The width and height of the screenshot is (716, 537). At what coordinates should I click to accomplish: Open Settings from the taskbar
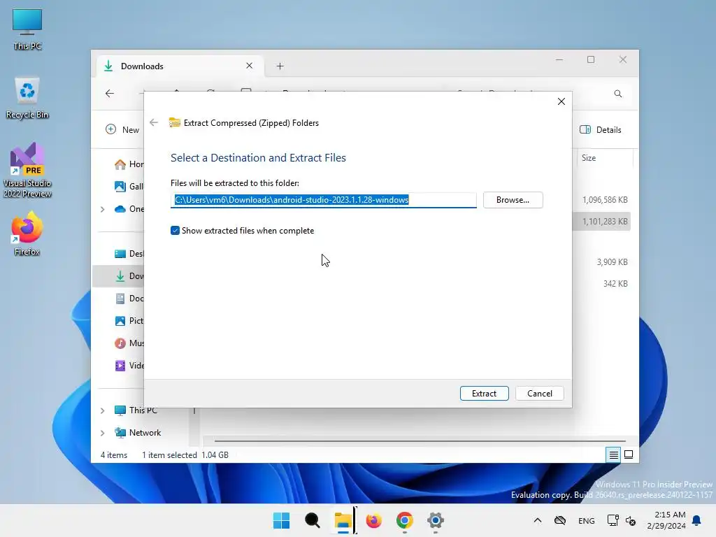coord(436,520)
